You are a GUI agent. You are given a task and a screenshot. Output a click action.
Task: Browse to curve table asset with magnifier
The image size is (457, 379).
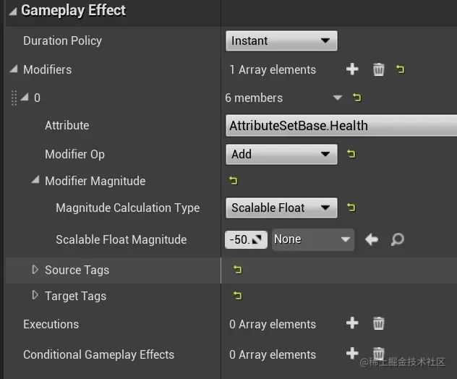click(397, 239)
